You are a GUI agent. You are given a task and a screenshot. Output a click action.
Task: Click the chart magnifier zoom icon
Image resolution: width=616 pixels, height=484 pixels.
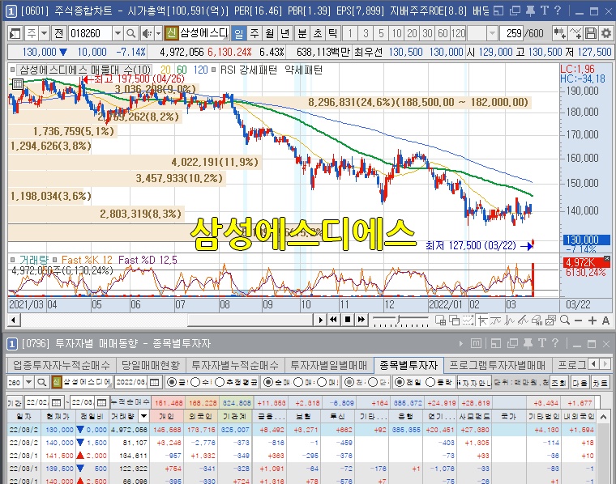coord(565,320)
